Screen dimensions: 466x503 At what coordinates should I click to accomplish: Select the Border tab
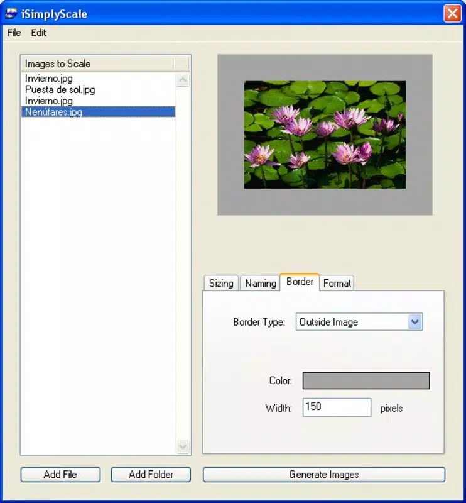coord(300,282)
